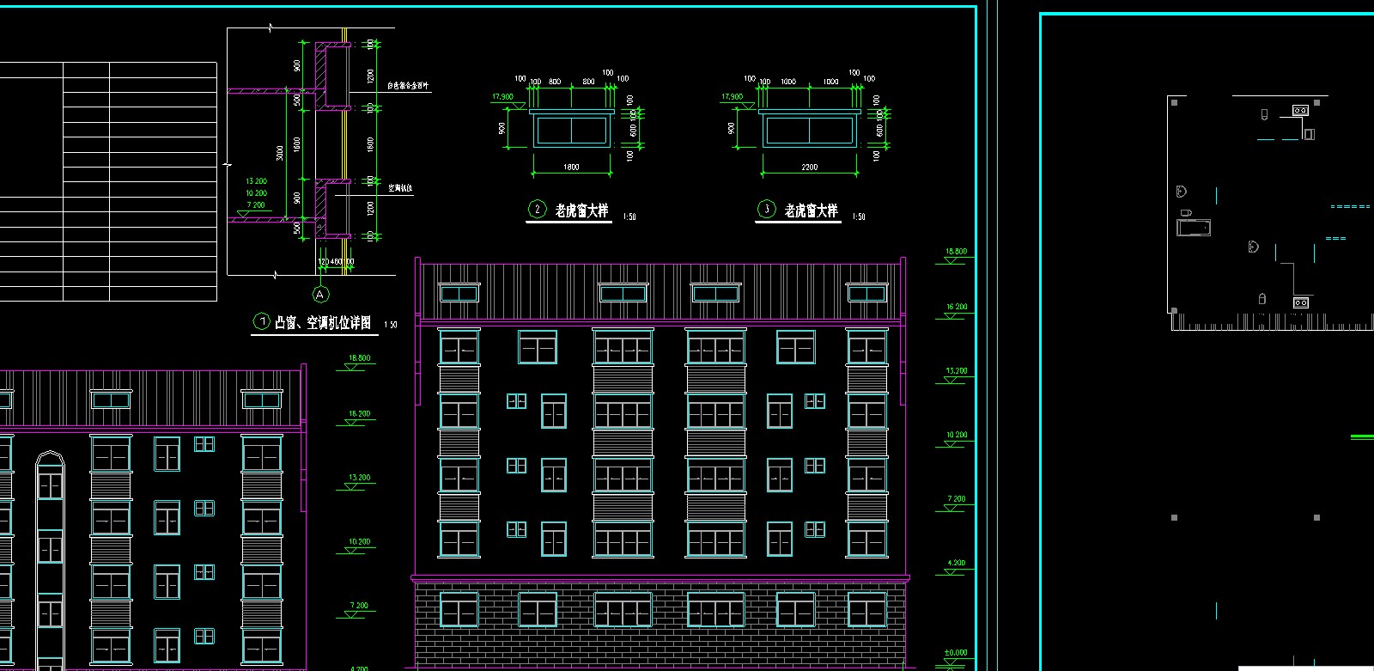The image size is (1374, 671).
Task: Pick the 3000 vertical dimension text
Action: click(279, 153)
